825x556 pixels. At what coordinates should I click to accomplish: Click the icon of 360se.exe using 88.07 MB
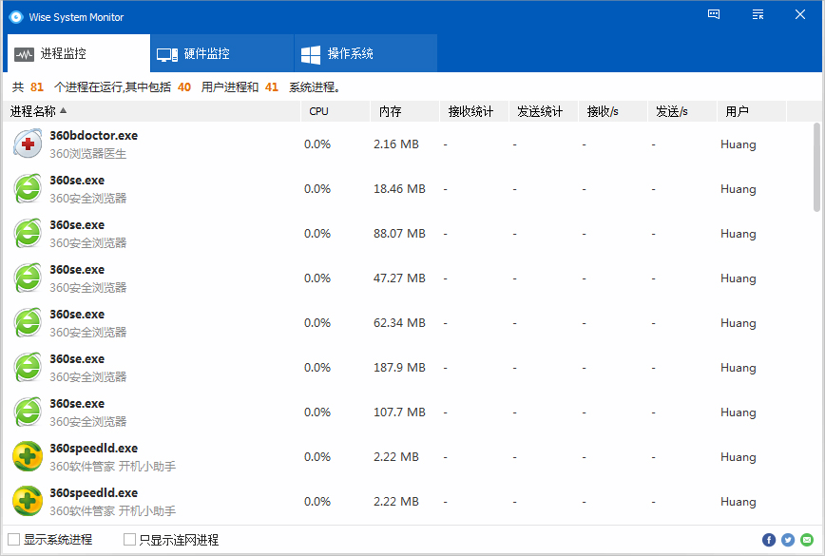[x=28, y=234]
